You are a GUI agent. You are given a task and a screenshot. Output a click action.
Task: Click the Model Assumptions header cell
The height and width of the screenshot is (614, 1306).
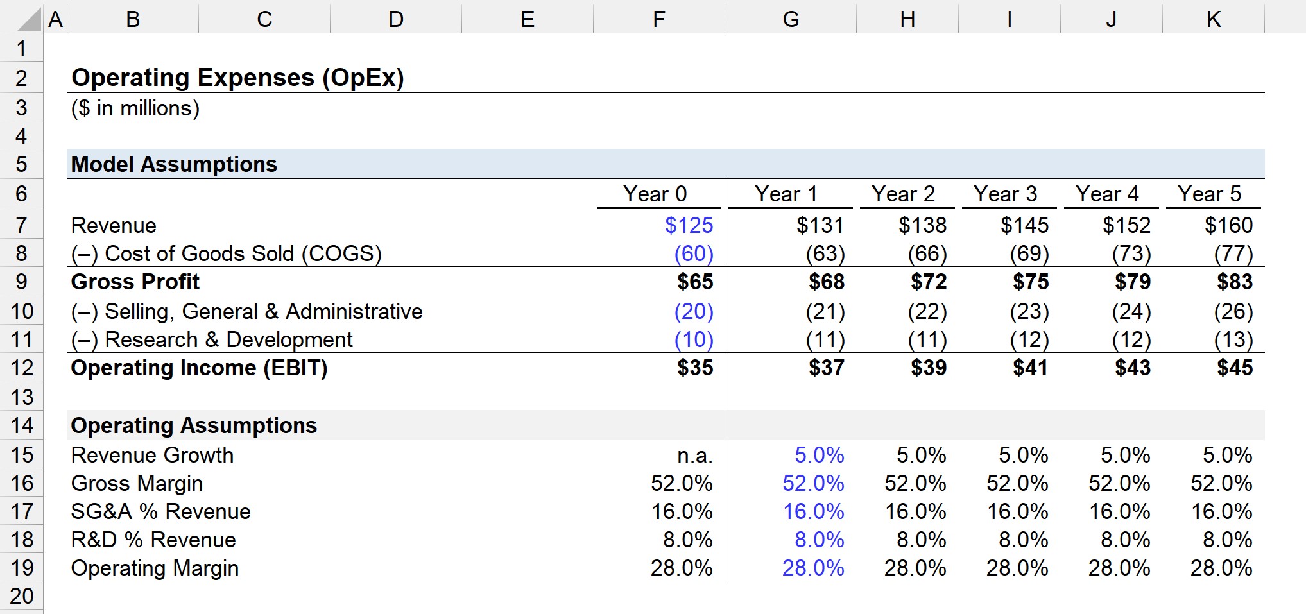click(174, 164)
